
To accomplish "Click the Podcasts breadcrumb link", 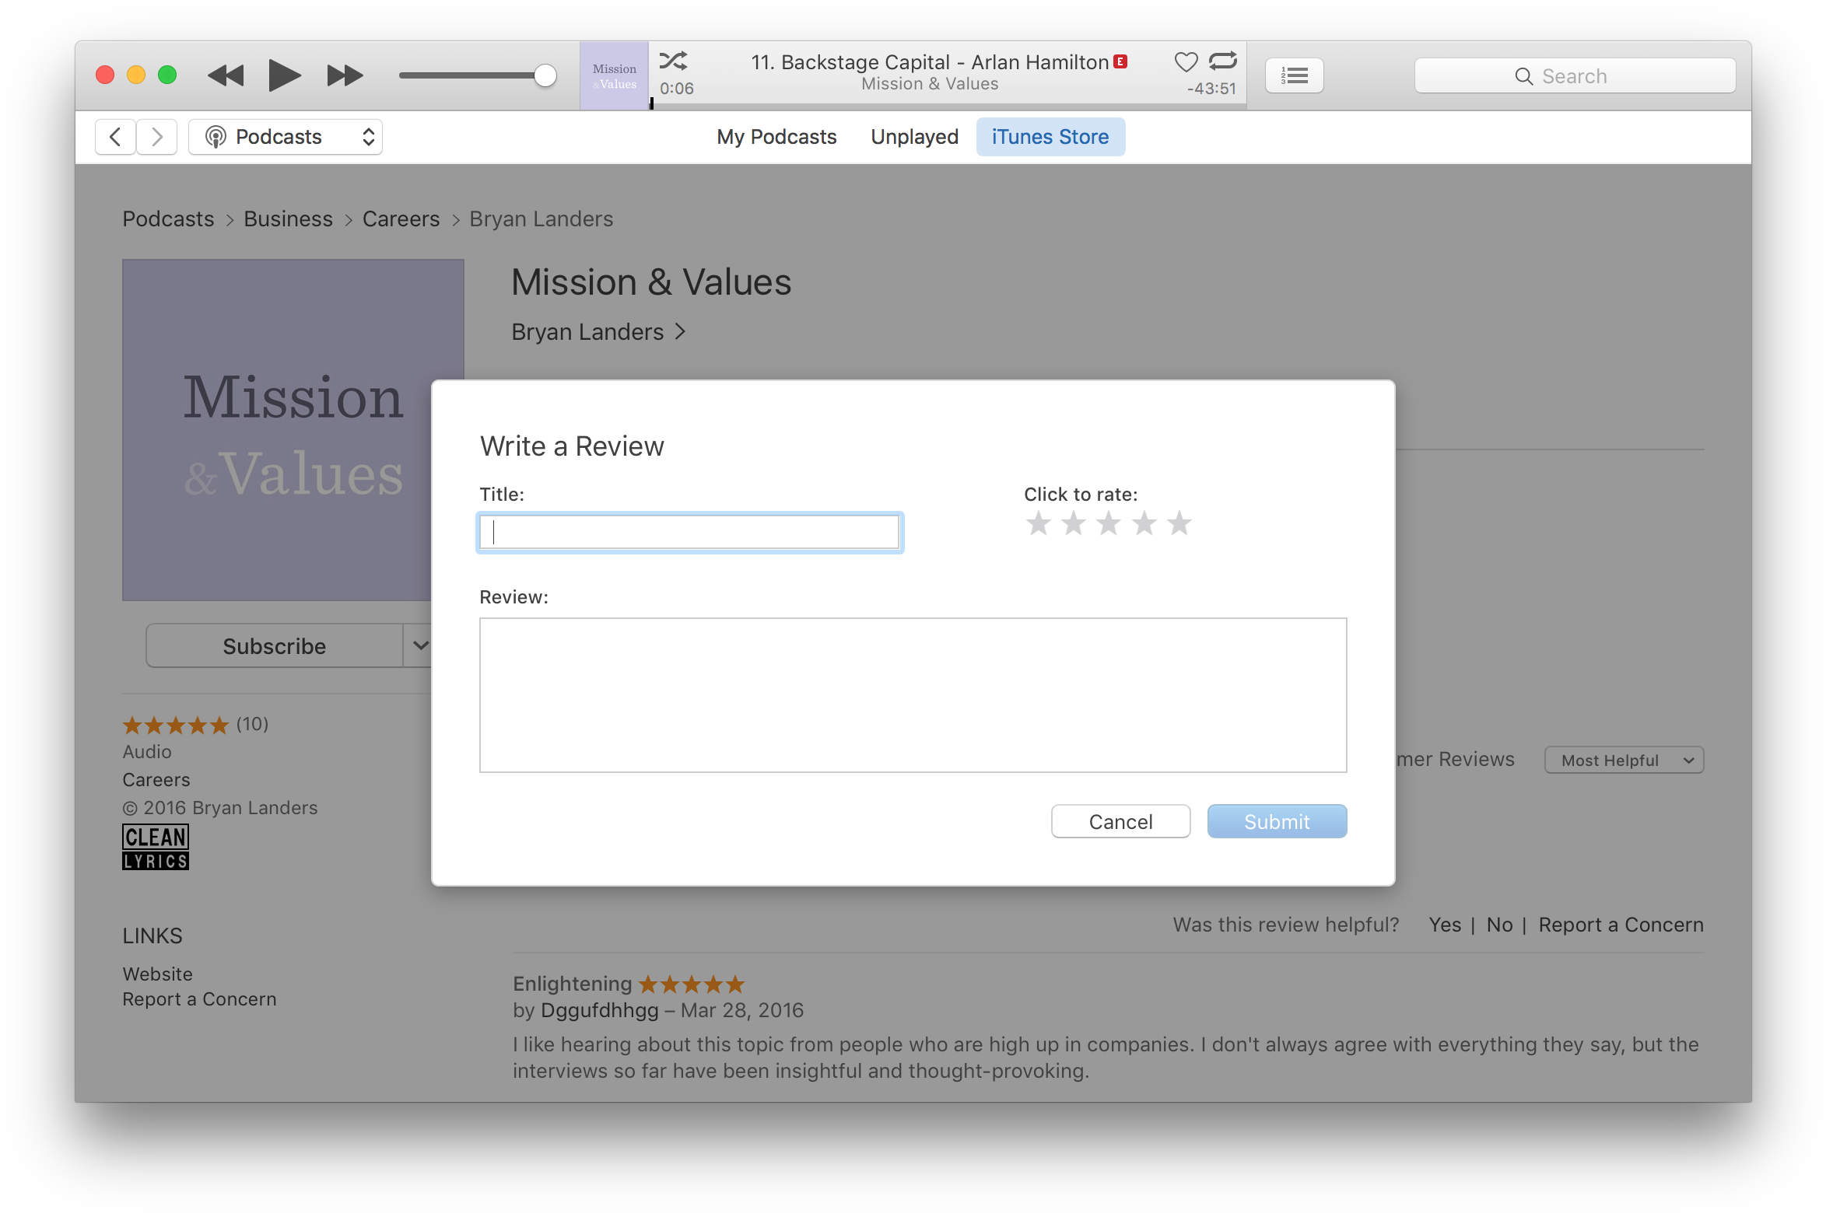I will 168,219.
